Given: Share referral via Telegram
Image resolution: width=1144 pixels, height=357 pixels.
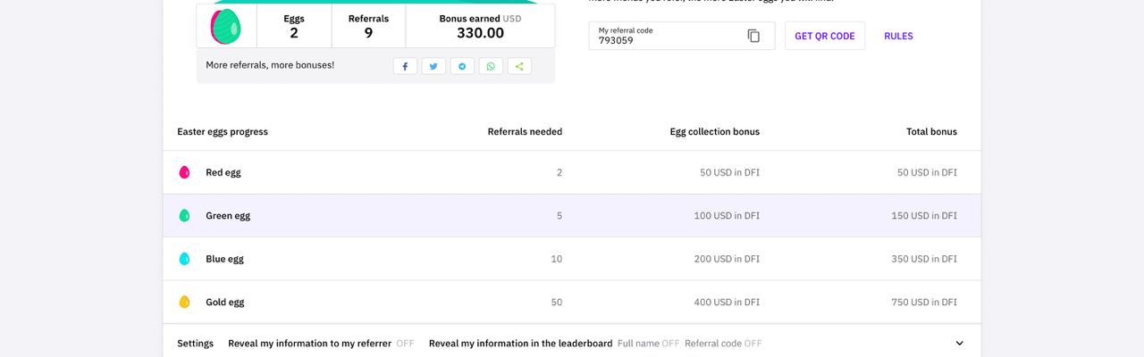Looking at the screenshot, I should click(x=462, y=66).
